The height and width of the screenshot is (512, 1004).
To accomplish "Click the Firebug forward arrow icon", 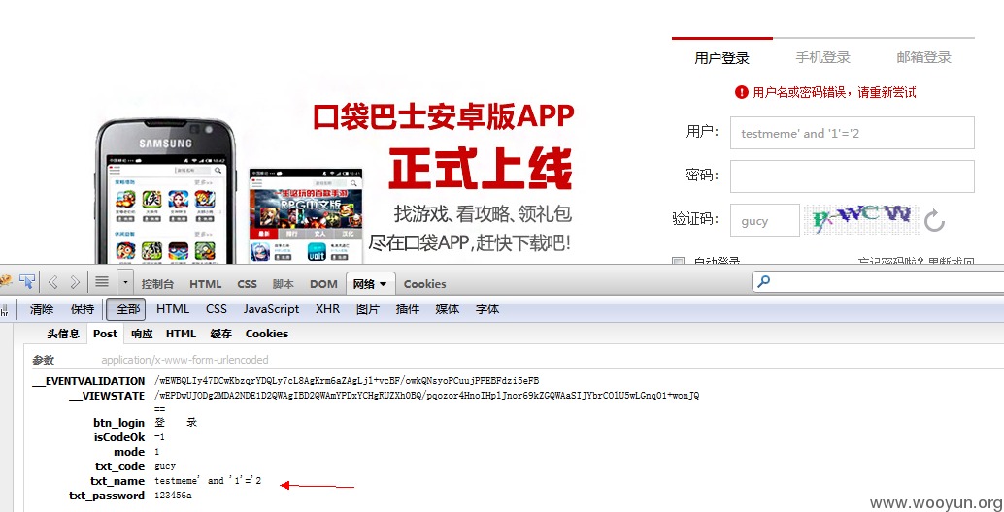I will (x=74, y=282).
